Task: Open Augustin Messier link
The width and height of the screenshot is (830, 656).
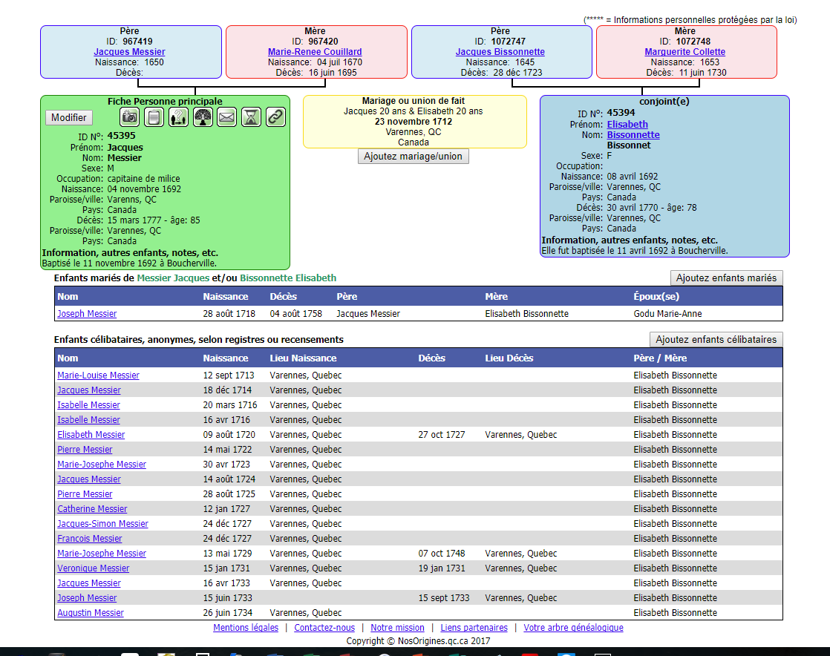Action: pos(91,612)
